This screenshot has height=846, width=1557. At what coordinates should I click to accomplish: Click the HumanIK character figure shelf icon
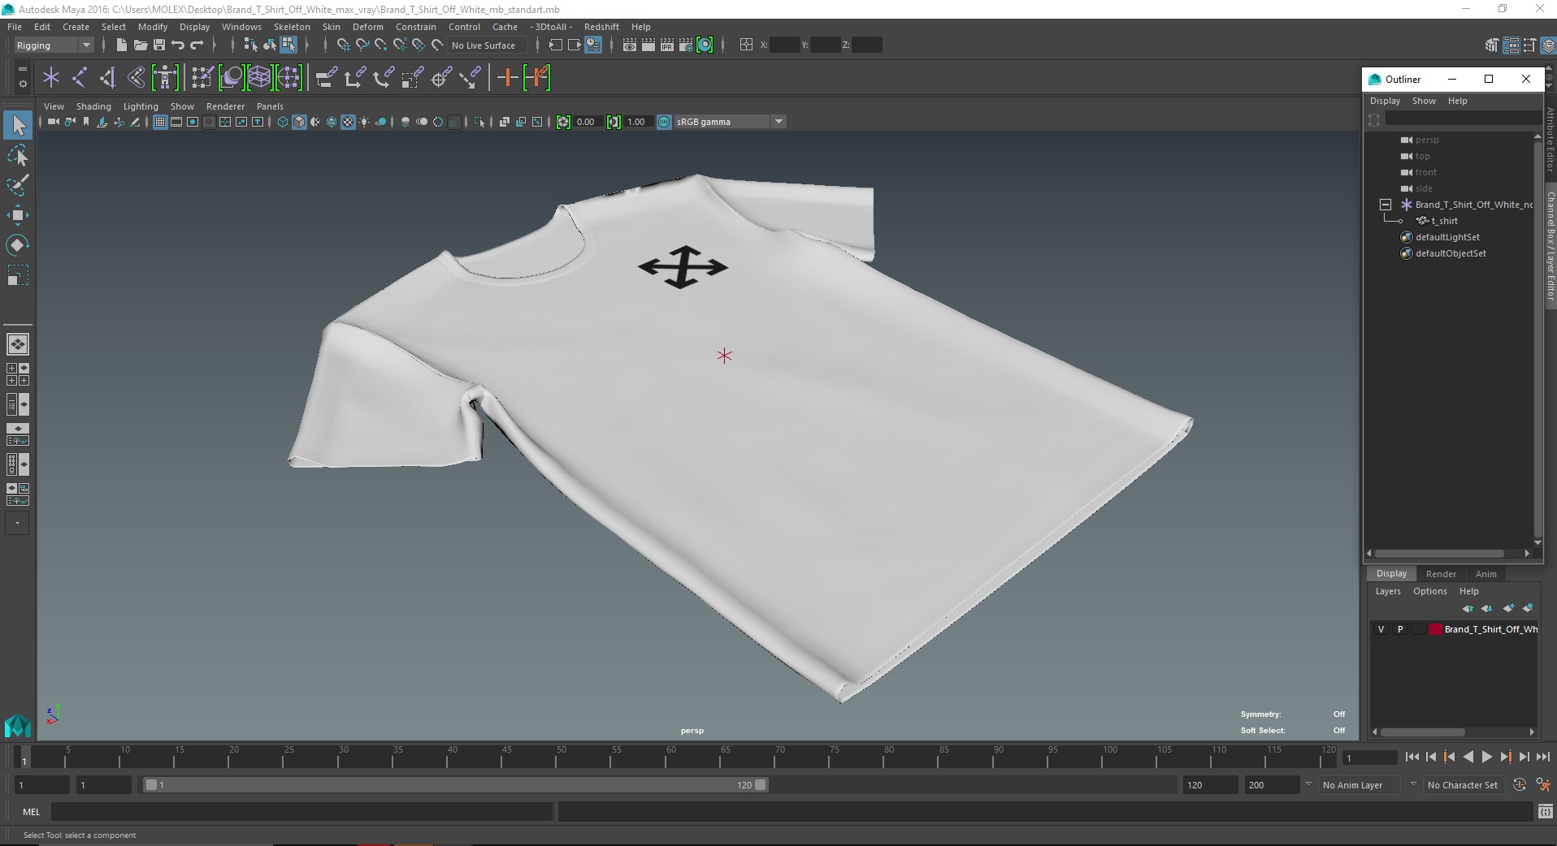[165, 78]
